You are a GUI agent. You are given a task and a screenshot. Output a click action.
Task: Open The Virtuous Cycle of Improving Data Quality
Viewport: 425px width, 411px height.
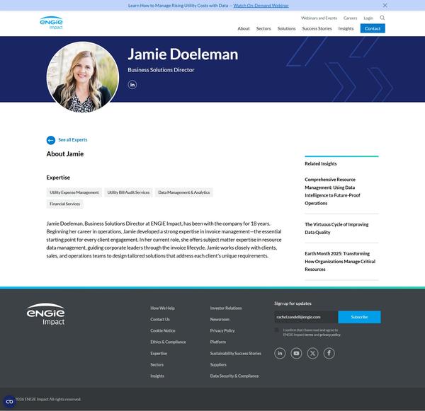tap(336, 228)
